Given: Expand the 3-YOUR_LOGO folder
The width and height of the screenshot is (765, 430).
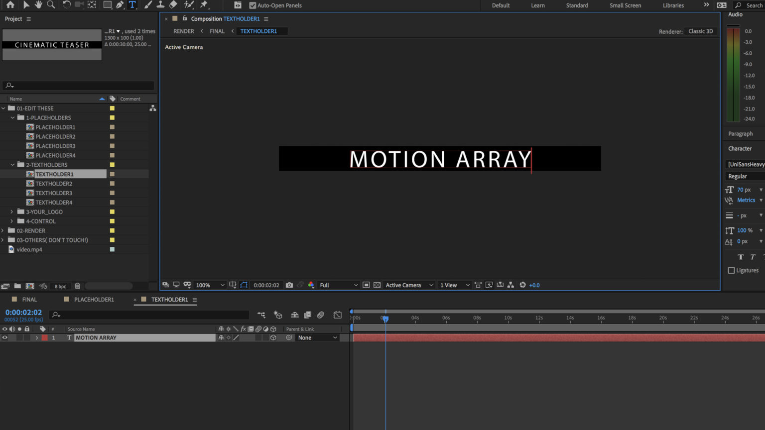Looking at the screenshot, I should click(x=11, y=212).
